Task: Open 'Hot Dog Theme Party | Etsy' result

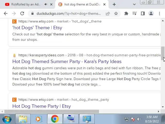Action: pyautogui.click(x=42, y=106)
